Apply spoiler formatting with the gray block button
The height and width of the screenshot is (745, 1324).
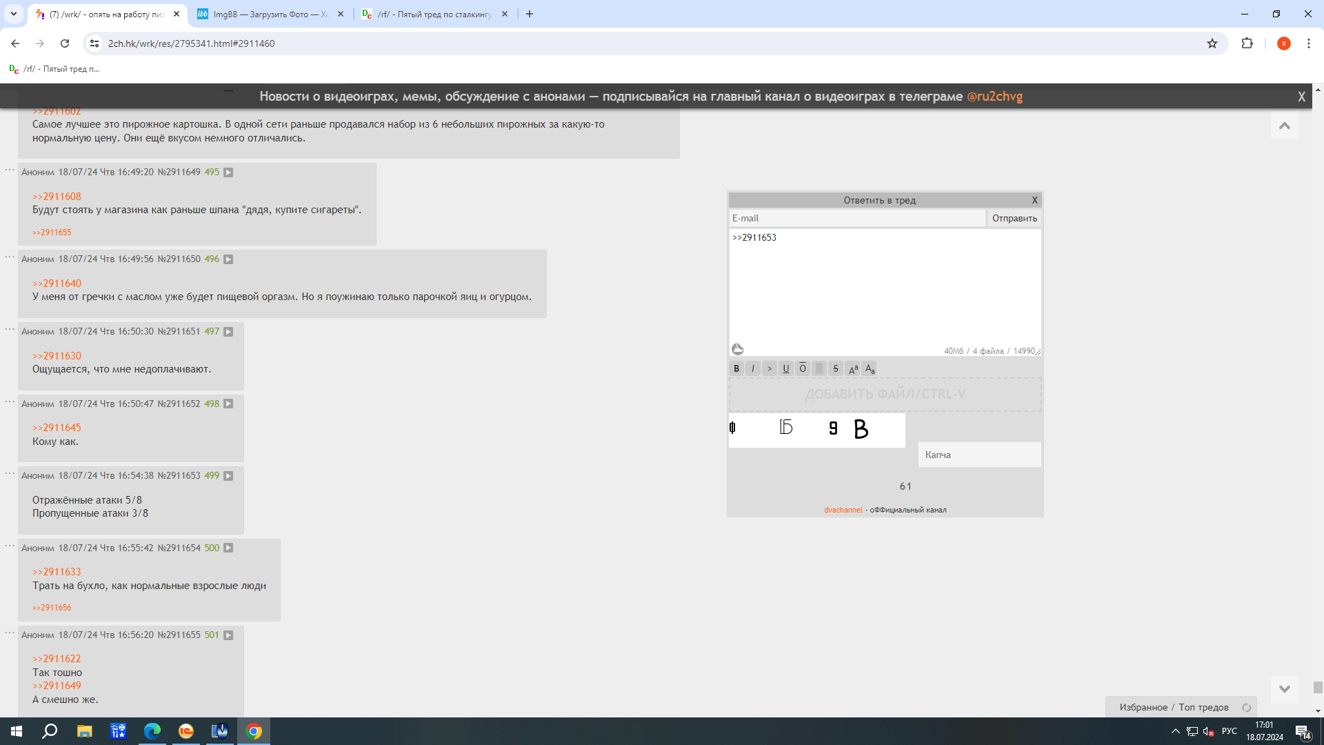[x=819, y=368]
